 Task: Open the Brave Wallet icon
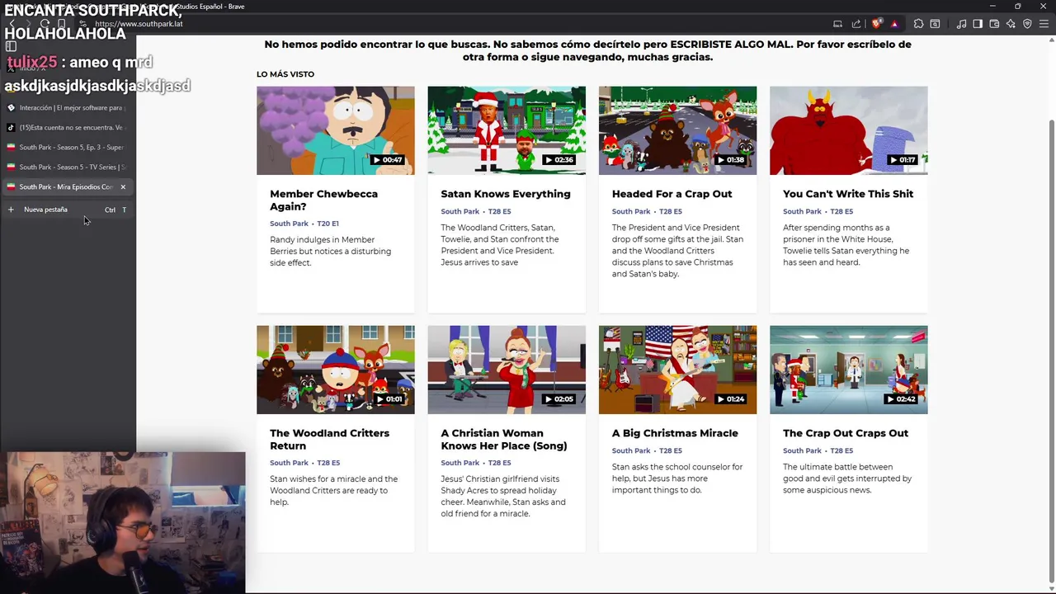pos(994,24)
